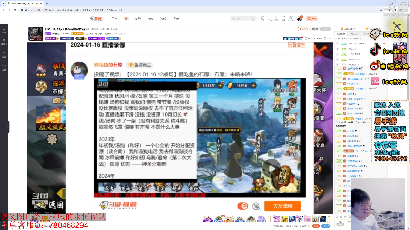
Task: Click the blue pill button under the gifts
Action: click(x=325, y=226)
